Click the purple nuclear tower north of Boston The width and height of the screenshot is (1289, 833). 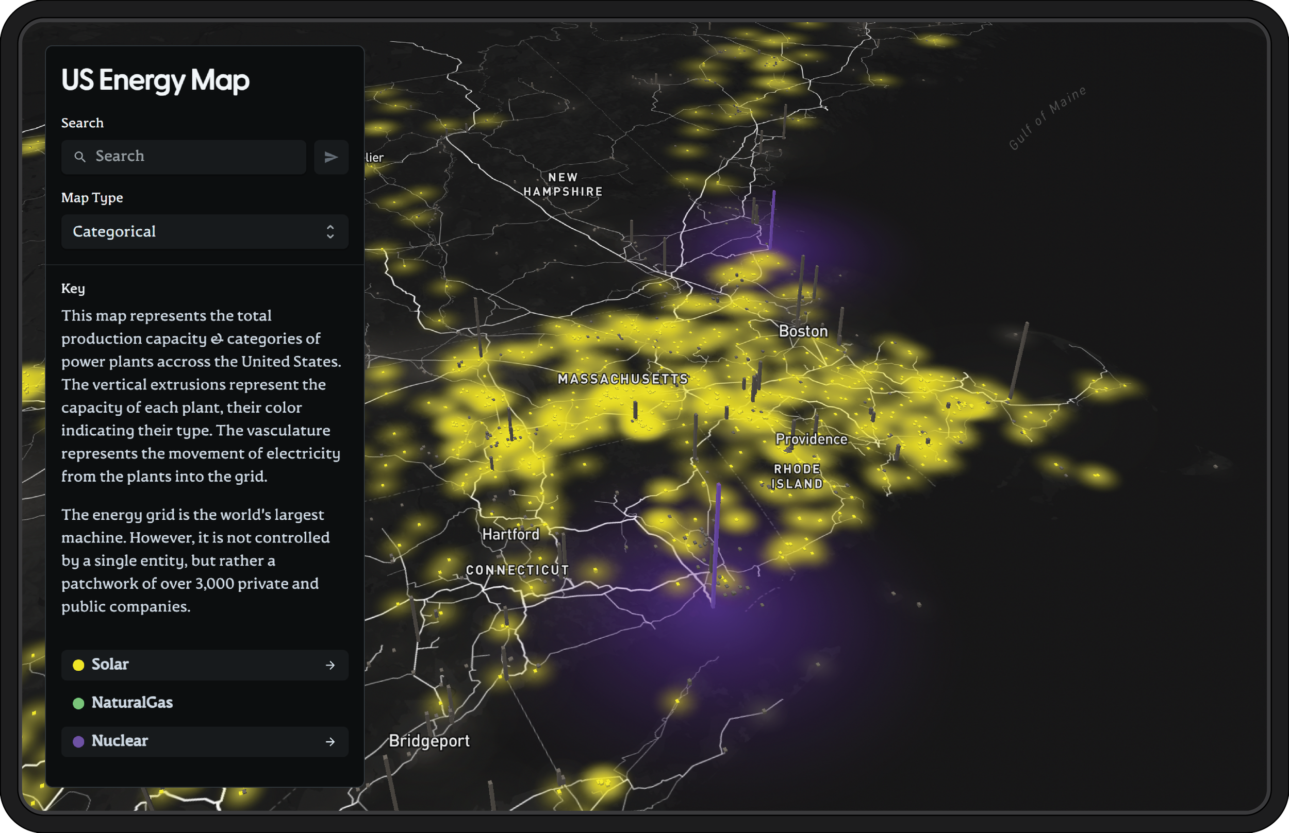click(772, 219)
